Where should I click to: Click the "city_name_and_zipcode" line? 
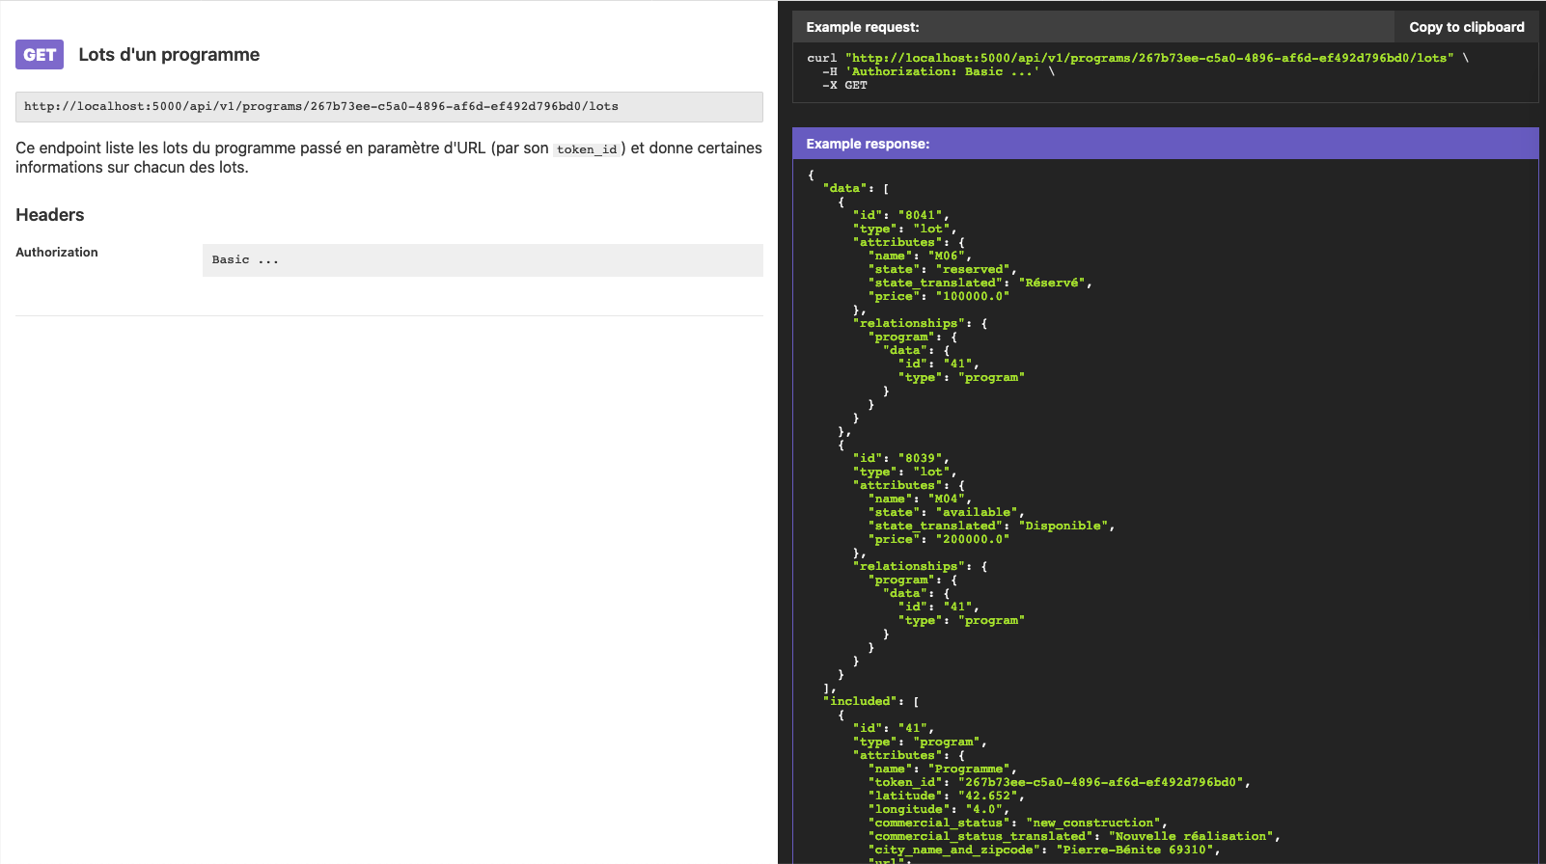(1042, 850)
